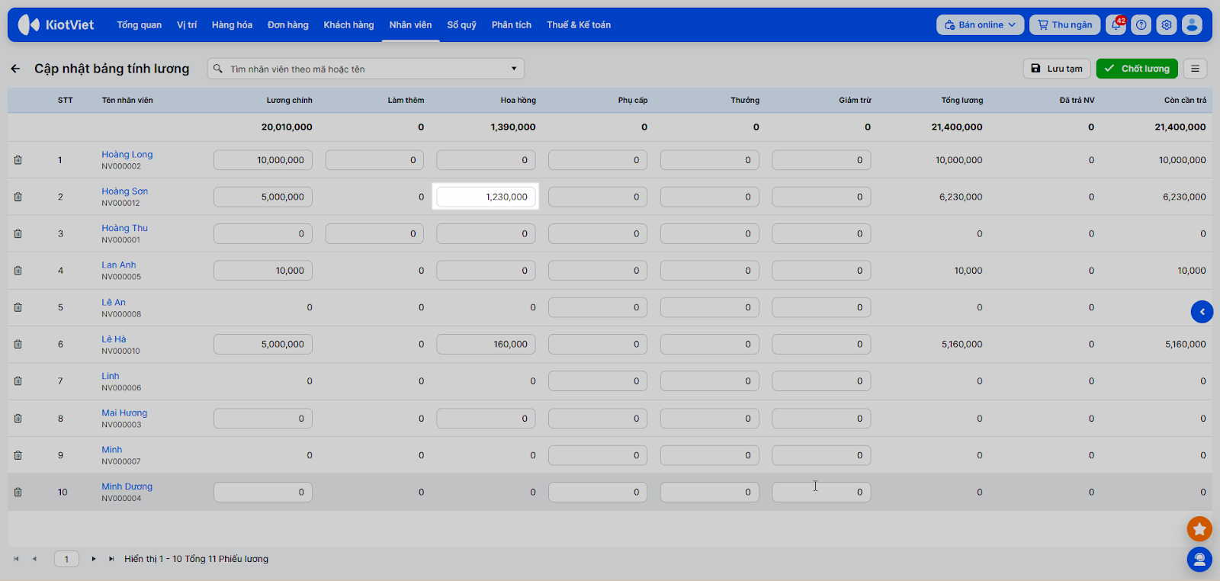Open the Phân tích menu
Screen dimensions: 1220x581
coord(512,25)
